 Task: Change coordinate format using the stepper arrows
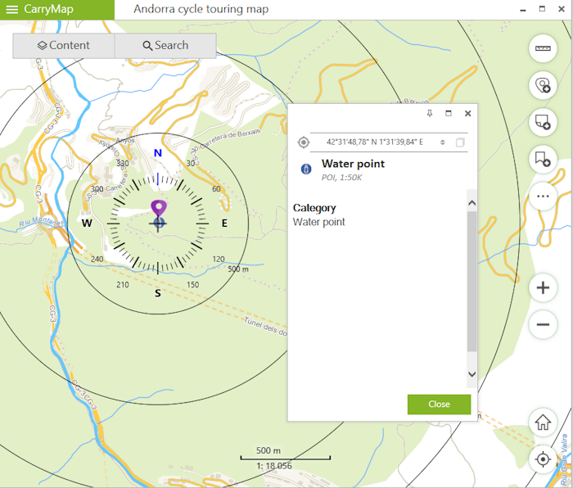pyautogui.click(x=443, y=142)
